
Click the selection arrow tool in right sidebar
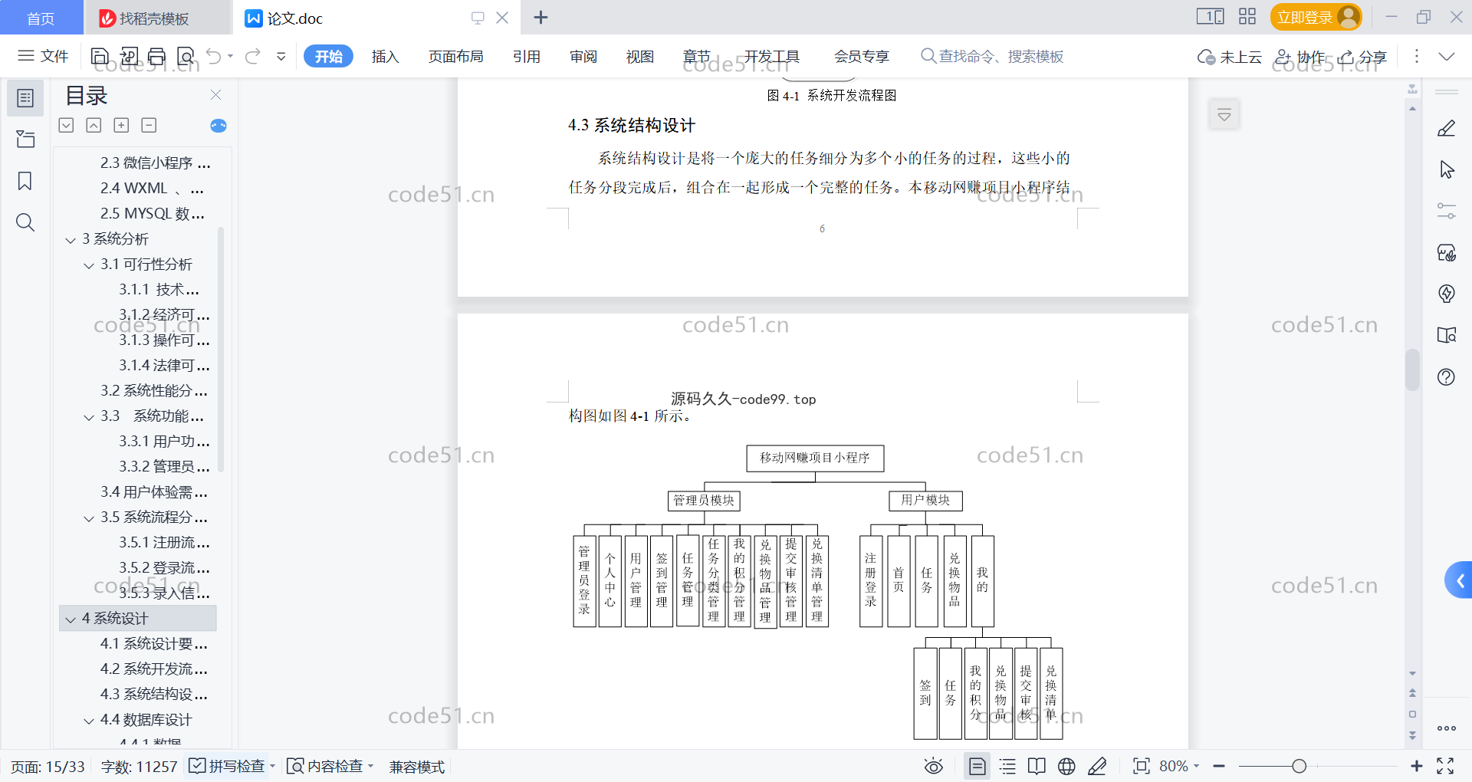[x=1447, y=169]
